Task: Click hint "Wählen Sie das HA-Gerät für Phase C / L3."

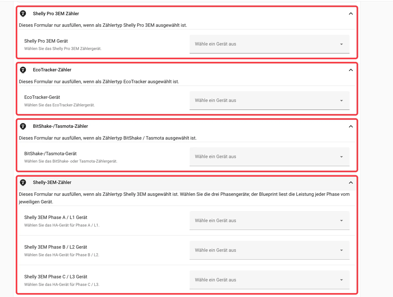Action: pos(62,284)
